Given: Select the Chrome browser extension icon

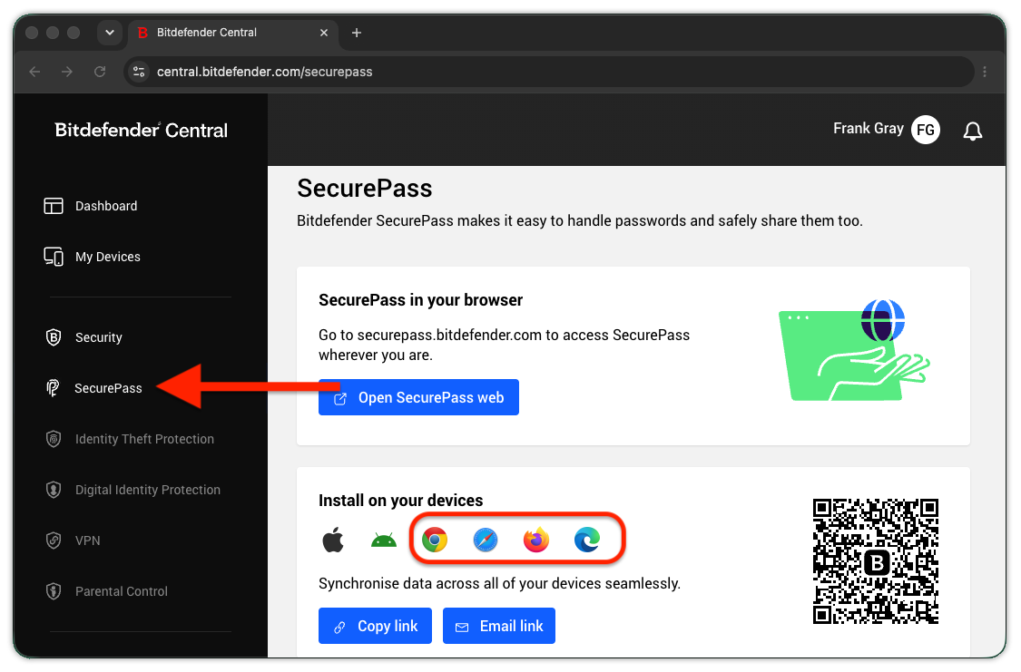Looking at the screenshot, I should [435, 540].
